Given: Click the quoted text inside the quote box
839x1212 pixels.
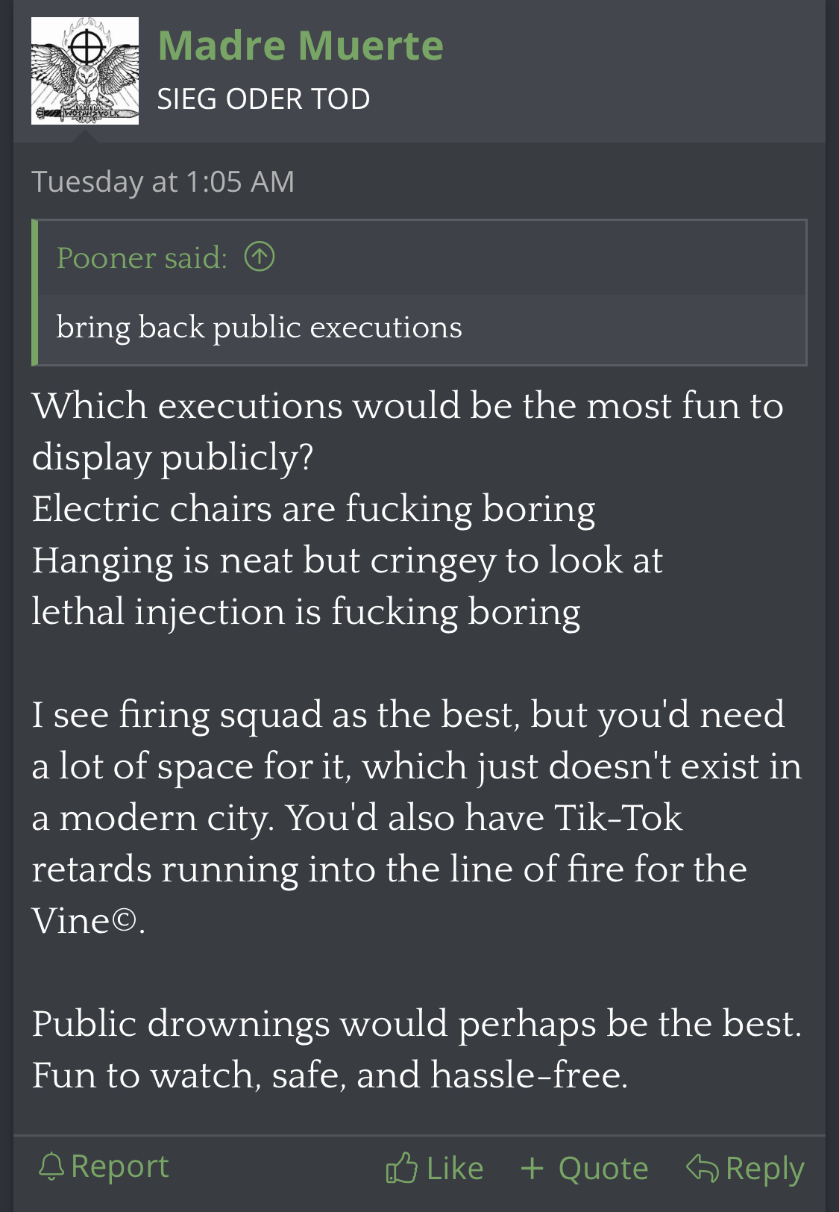Looking at the screenshot, I should point(259,328).
